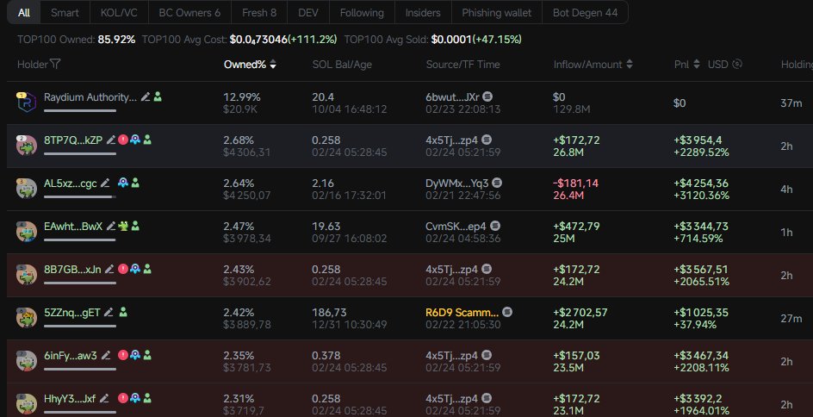Switch to Fresh 8 tab
The height and width of the screenshot is (417, 813).
pos(259,12)
